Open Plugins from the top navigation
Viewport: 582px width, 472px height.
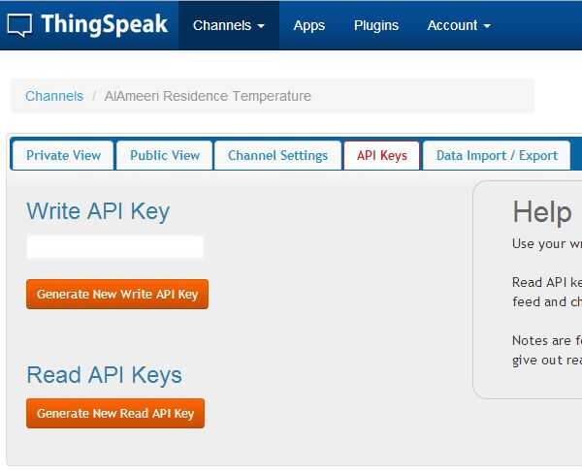coord(375,25)
